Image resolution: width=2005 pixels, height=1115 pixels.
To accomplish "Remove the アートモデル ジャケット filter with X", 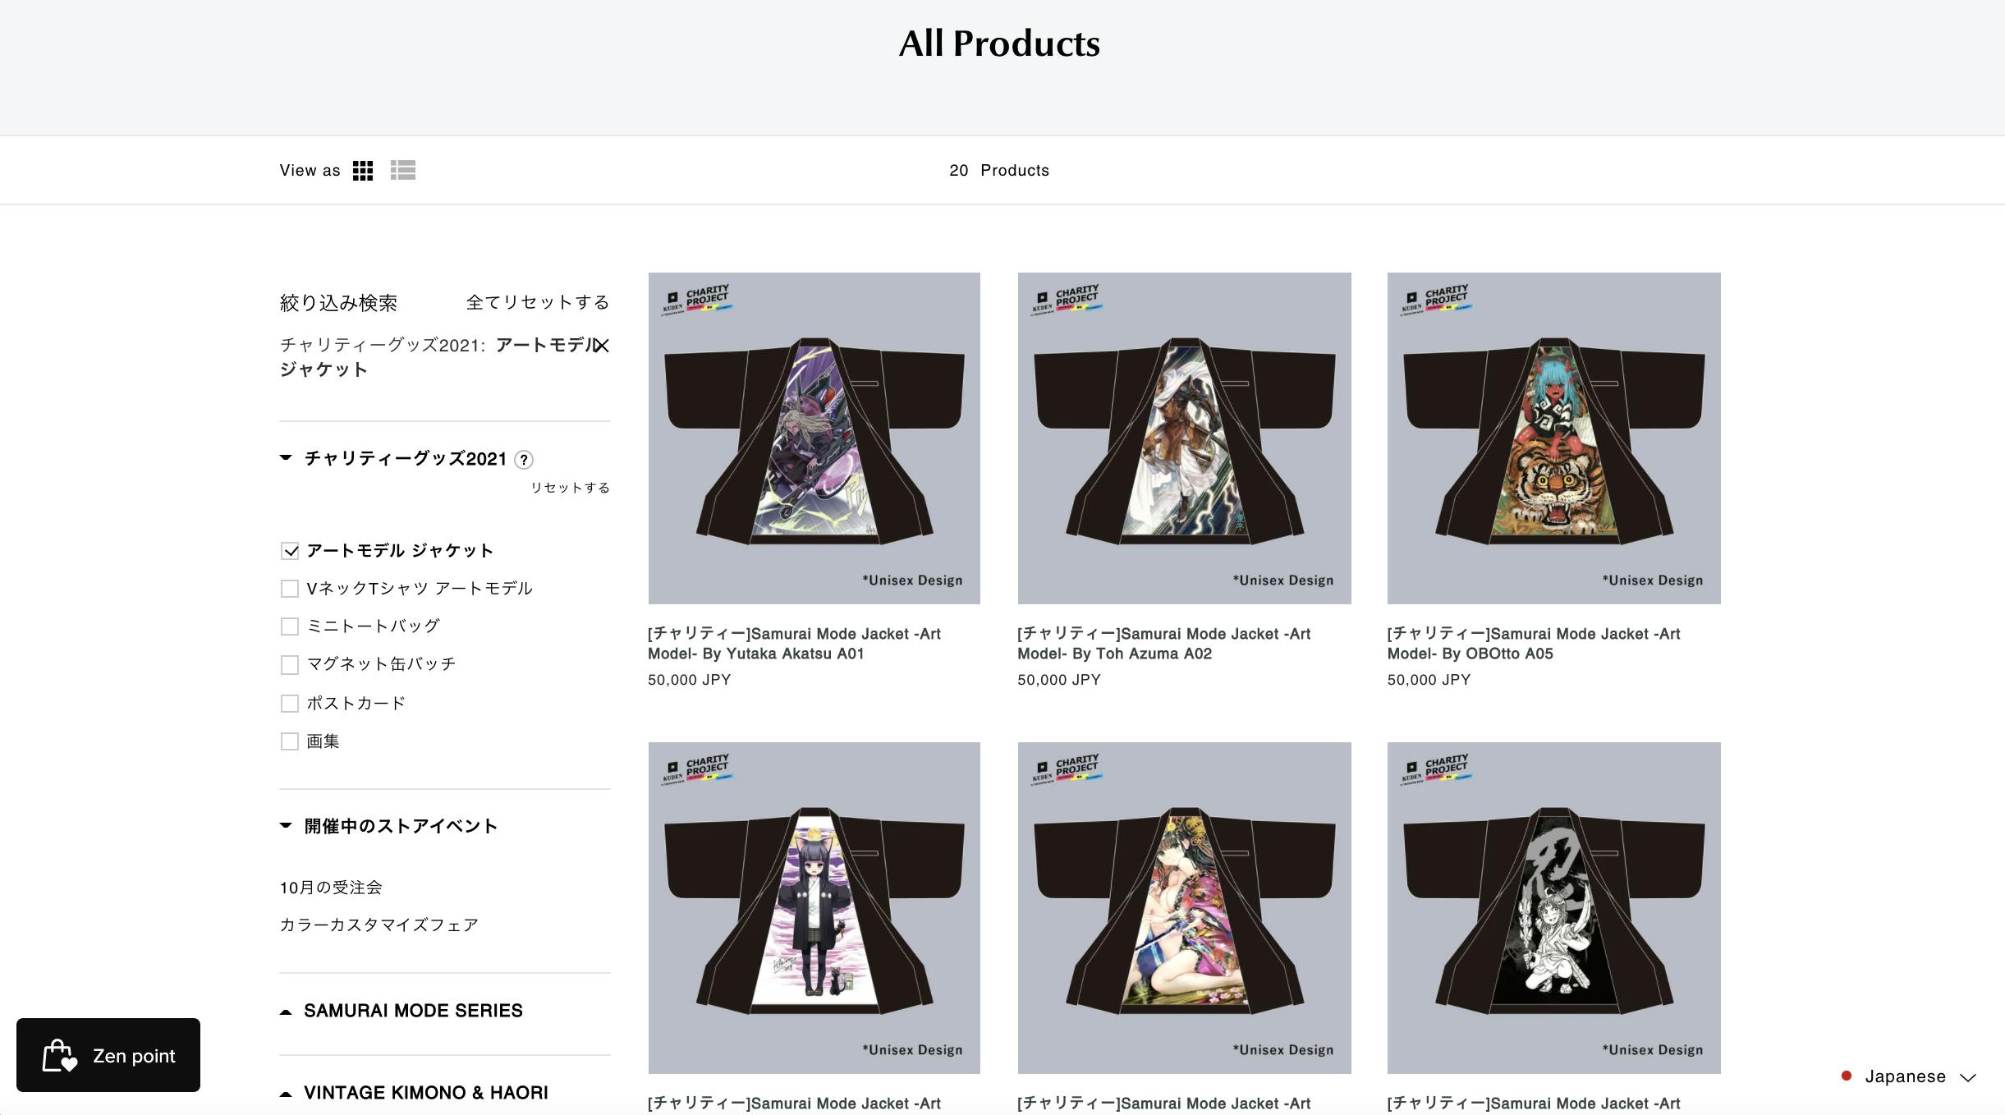I will [x=602, y=346].
